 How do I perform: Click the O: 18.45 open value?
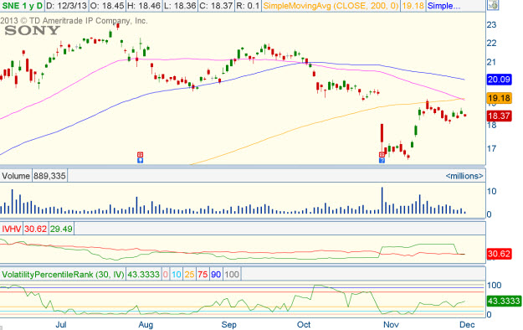(x=107, y=6)
